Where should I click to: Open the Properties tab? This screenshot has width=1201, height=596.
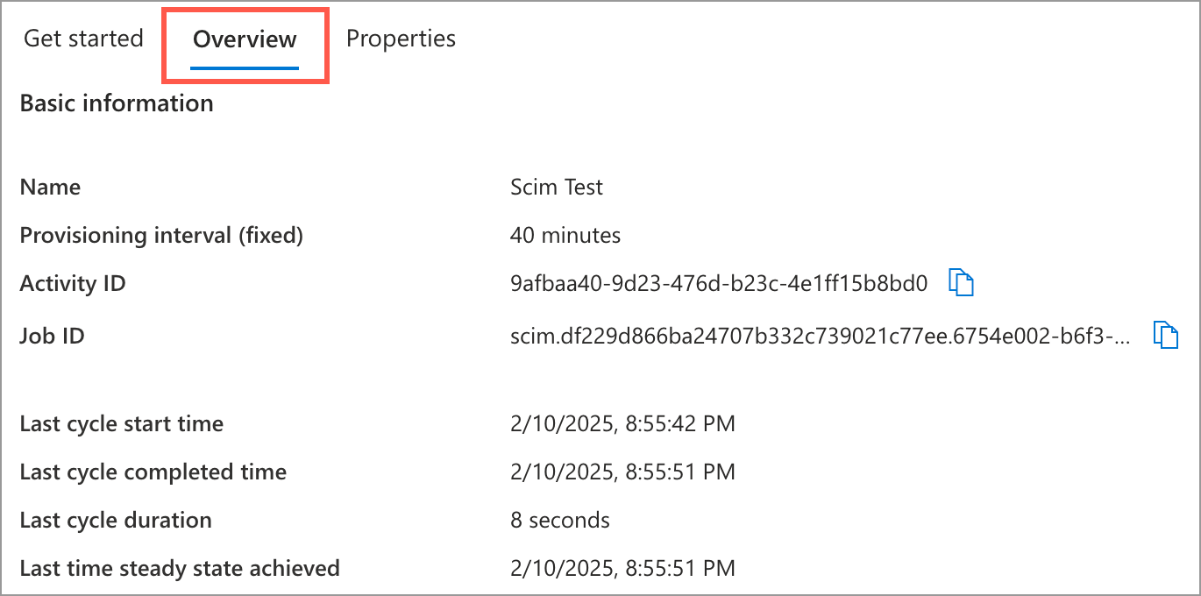[401, 39]
